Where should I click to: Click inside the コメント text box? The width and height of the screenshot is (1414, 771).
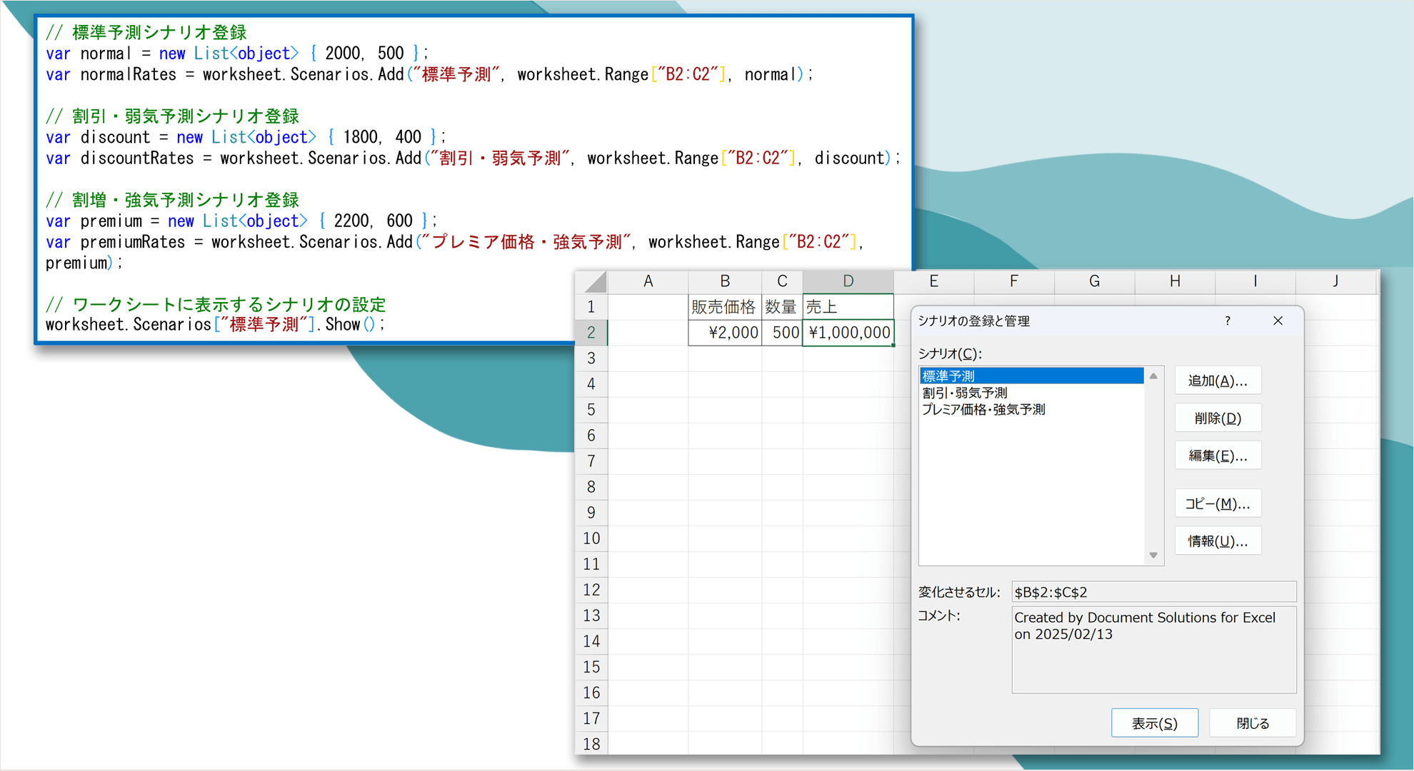pos(1153,650)
